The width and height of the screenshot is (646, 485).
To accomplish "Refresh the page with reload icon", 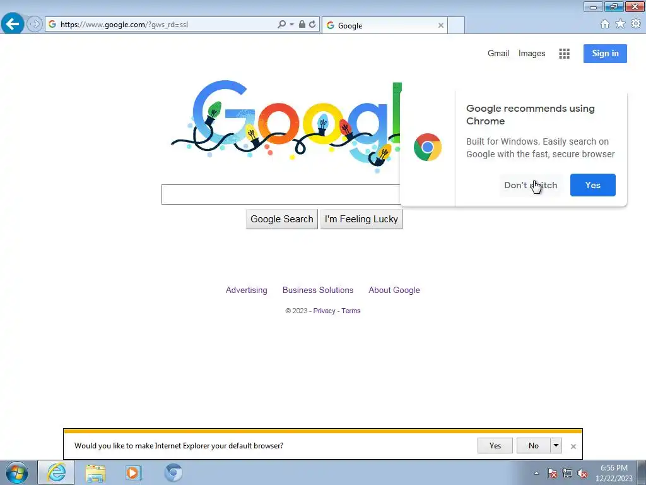I will tap(312, 25).
